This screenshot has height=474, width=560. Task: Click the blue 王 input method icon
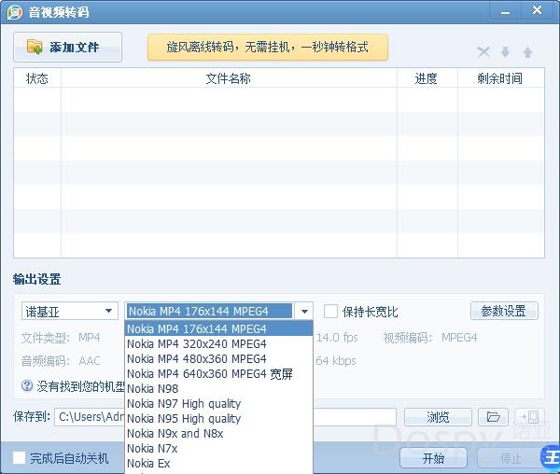[551, 456]
